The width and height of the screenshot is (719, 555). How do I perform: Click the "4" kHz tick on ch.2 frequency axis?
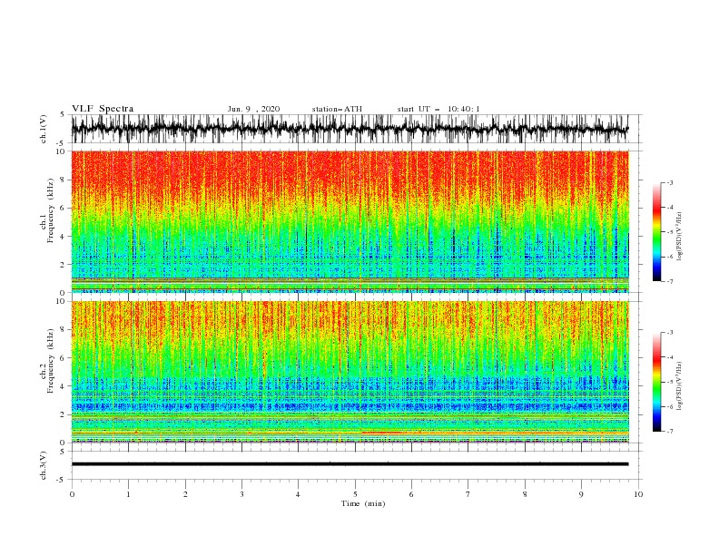pyautogui.click(x=63, y=386)
